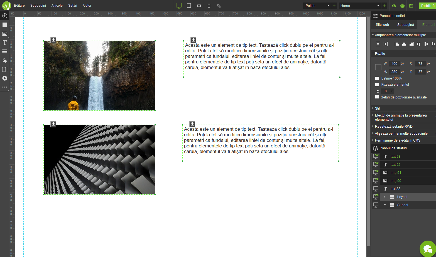Expand Resetează setările RWD section
Viewport: 436px width, 257px height.
(x=393, y=126)
